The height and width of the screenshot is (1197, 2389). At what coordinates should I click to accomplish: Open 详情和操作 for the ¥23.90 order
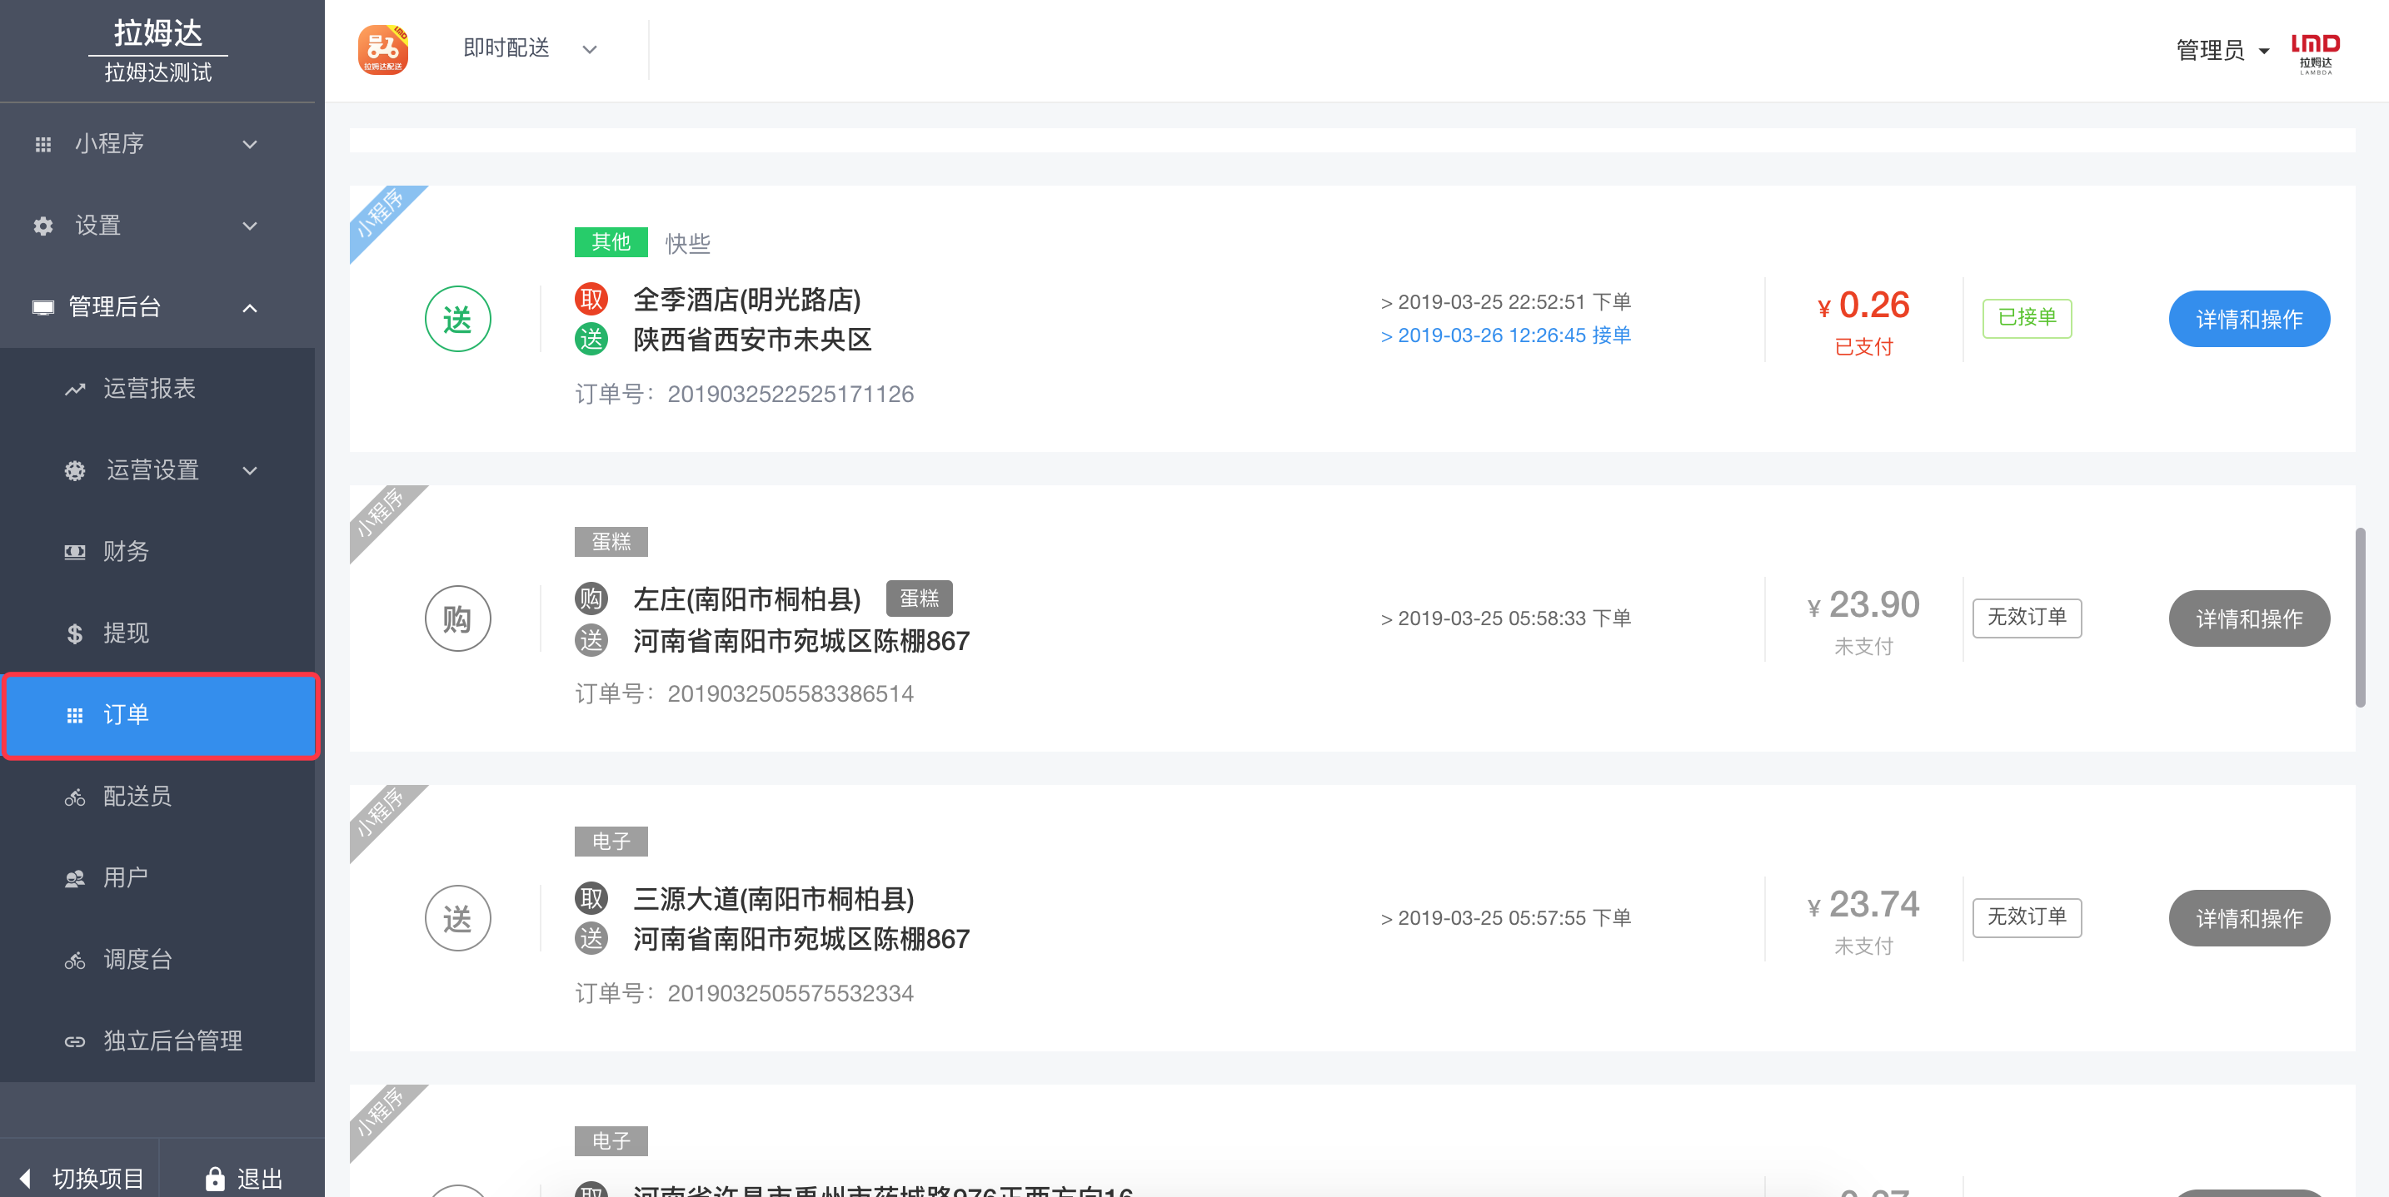tap(2249, 618)
